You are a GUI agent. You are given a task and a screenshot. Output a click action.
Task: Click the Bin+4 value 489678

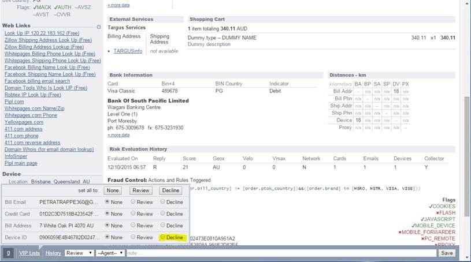169,91
